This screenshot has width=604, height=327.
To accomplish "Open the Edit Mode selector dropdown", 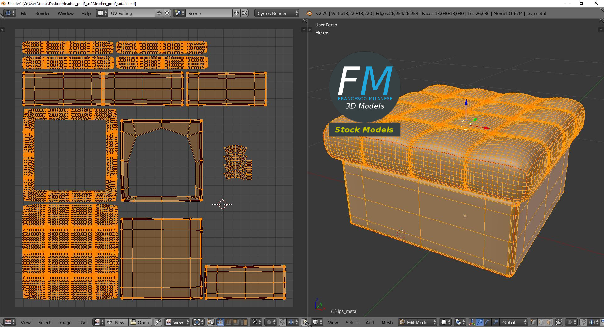I will (x=418, y=322).
